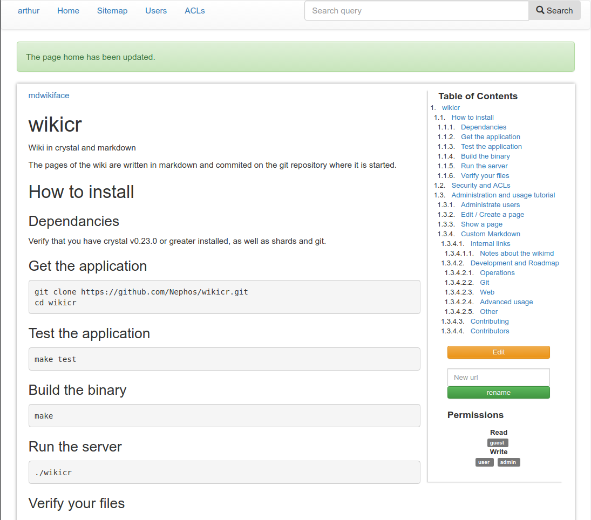
Task: Click the 'page home has been updated' alert
Action: point(296,57)
